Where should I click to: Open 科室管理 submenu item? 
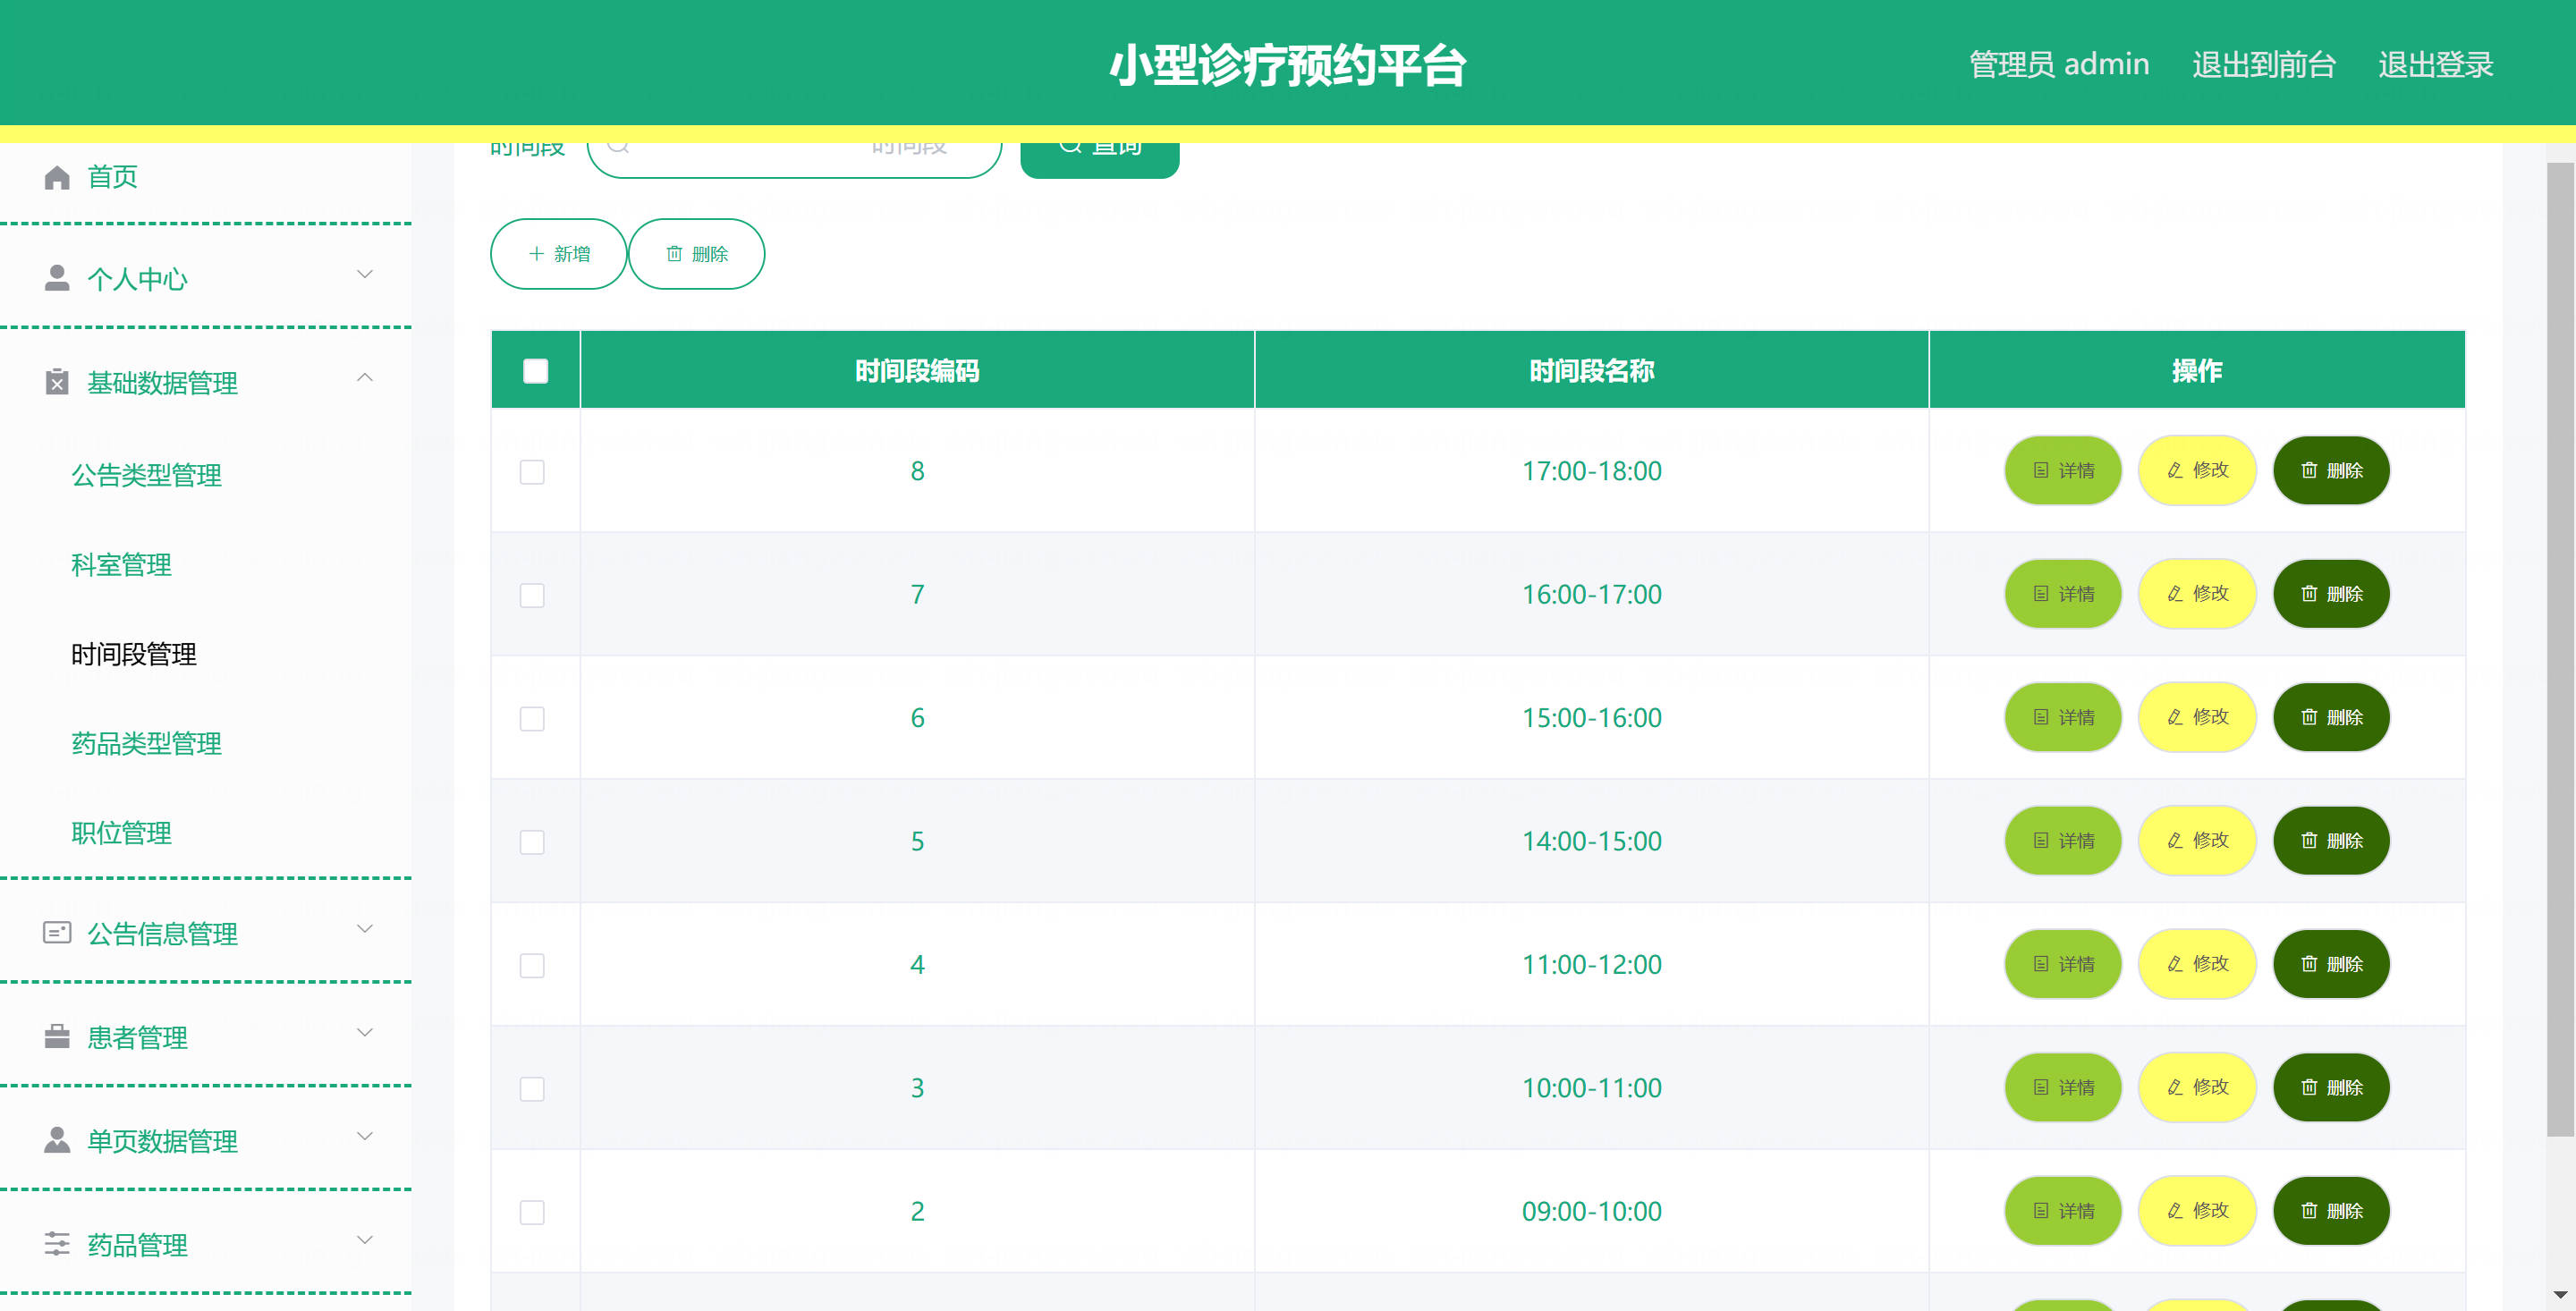121,565
